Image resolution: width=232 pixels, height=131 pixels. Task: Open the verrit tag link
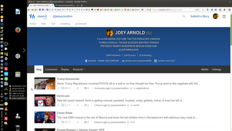point(136,105)
